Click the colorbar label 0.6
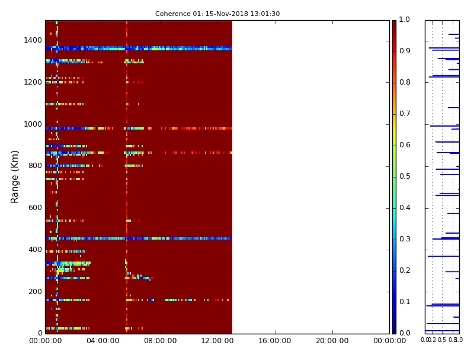This screenshot has width=474, height=355. pyautogui.click(x=405, y=145)
